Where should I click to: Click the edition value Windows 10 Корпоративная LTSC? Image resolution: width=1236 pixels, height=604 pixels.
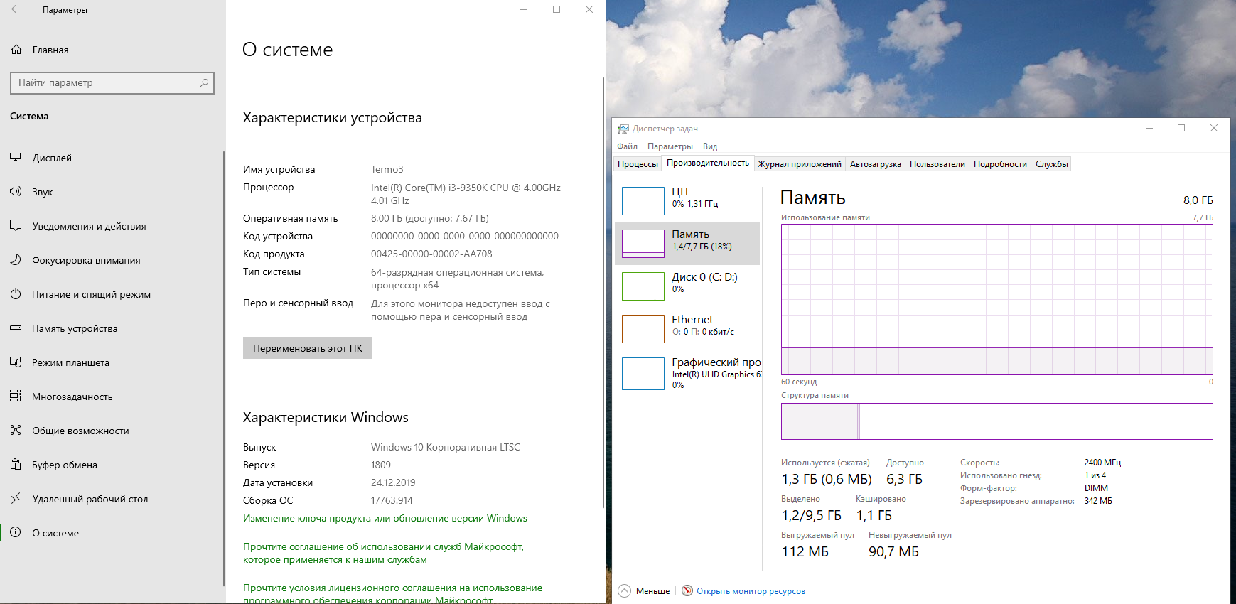click(x=446, y=447)
